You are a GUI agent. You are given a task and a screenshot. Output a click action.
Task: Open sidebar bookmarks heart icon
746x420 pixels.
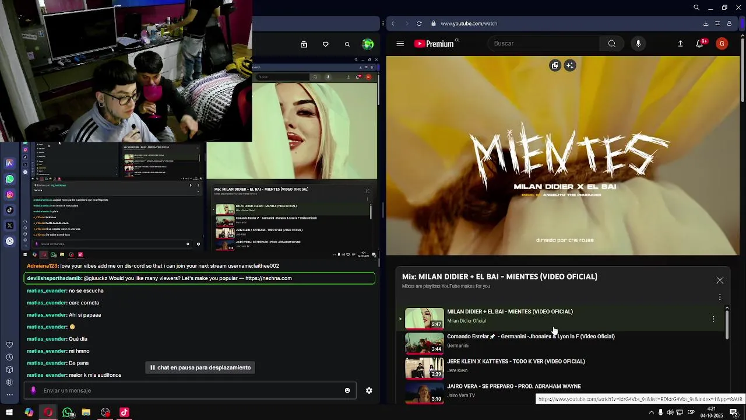9,345
